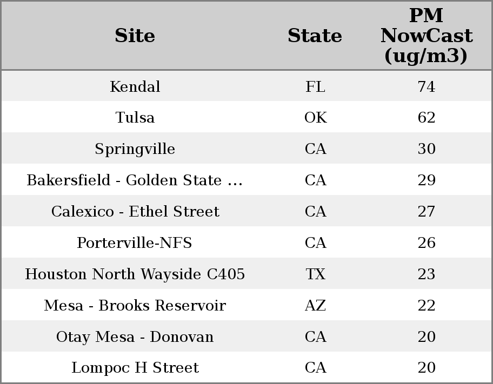Viewport: 493px width, 384px height.
Task: Click the Otay Mesa - Donovan cell
Action: [x=135, y=337]
